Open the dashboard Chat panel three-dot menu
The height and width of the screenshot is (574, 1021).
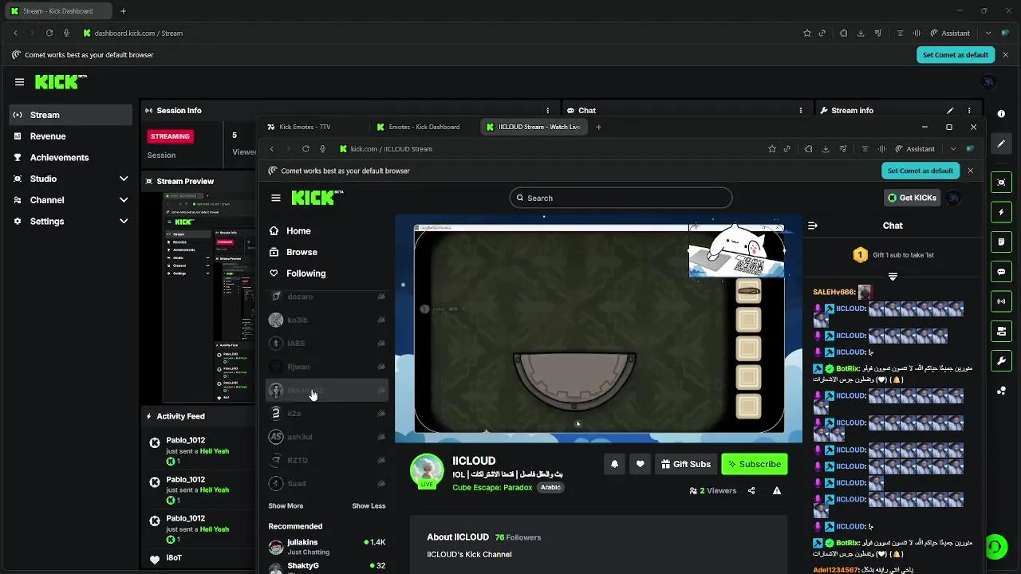pos(801,111)
